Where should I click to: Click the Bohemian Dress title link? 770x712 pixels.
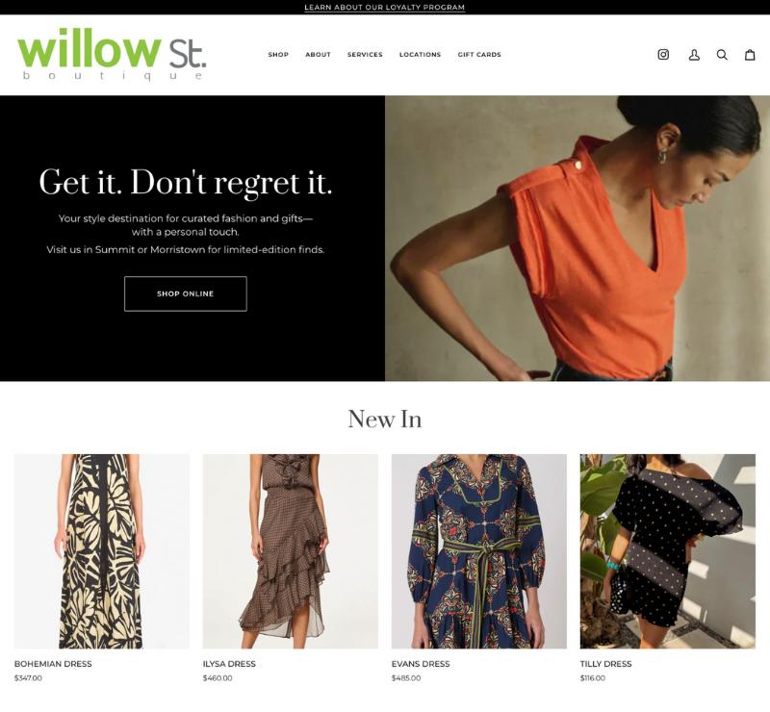pyautogui.click(x=53, y=664)
